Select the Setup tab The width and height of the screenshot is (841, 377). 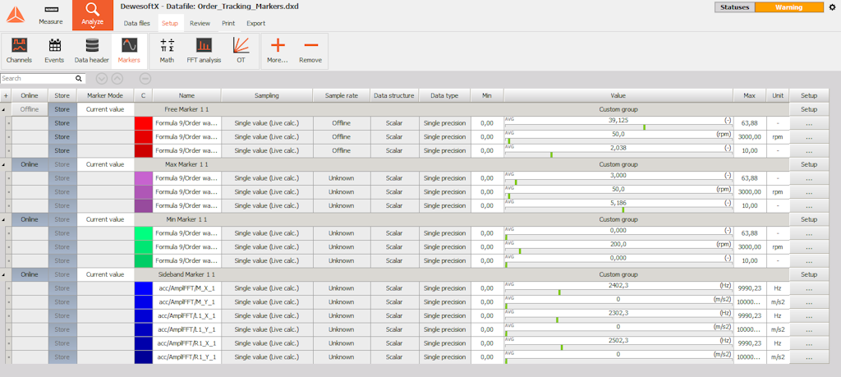pyautogui.click(x=170, y=23)
